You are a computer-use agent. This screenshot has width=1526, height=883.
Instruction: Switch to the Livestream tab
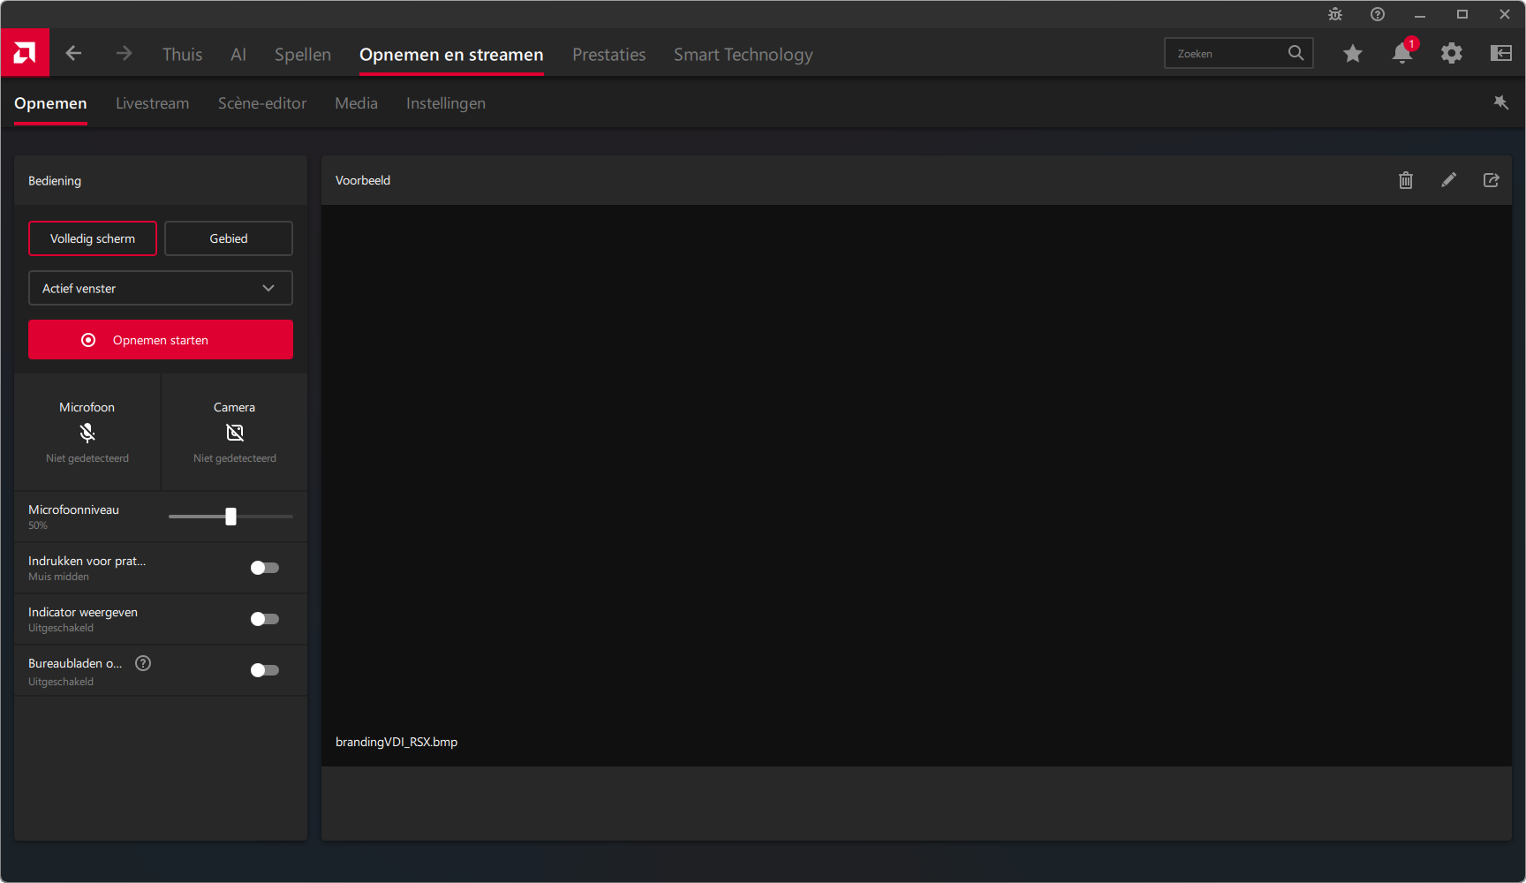pyautogui.click(x=152, y=103)
